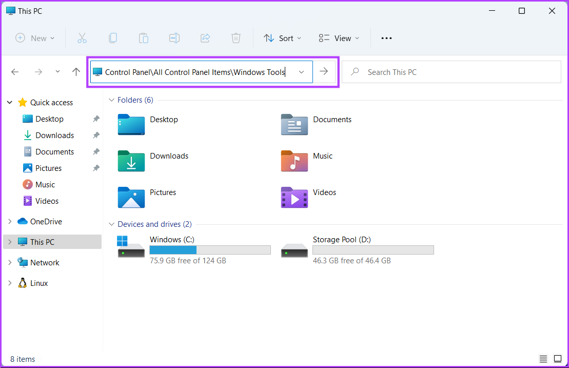Cut the selected item using scissors icon
569x368 pixels.
click(82, 37)
